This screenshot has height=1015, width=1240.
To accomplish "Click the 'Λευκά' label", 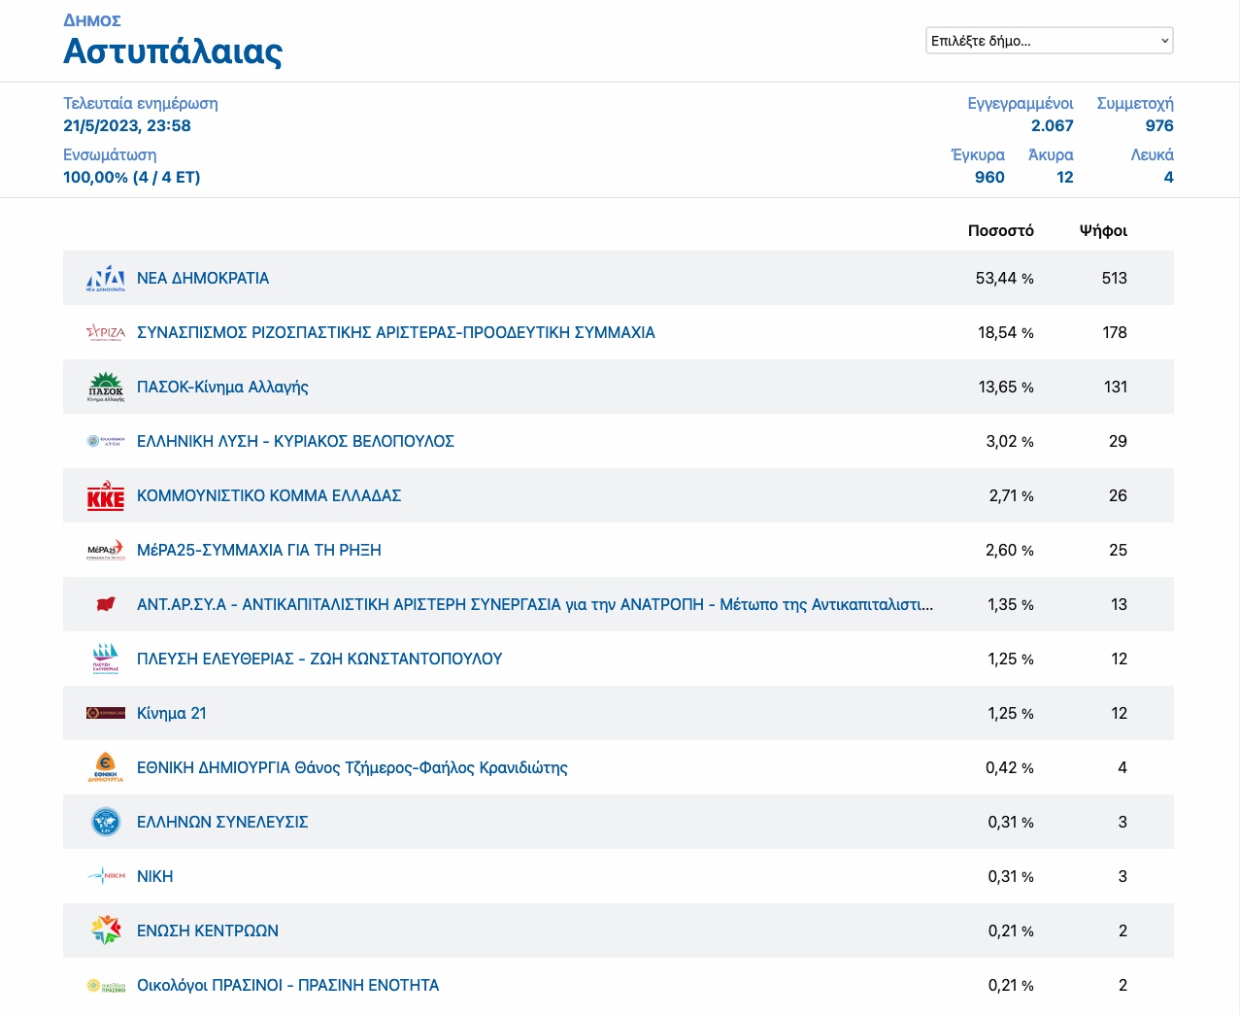I will pos(1153,154).
